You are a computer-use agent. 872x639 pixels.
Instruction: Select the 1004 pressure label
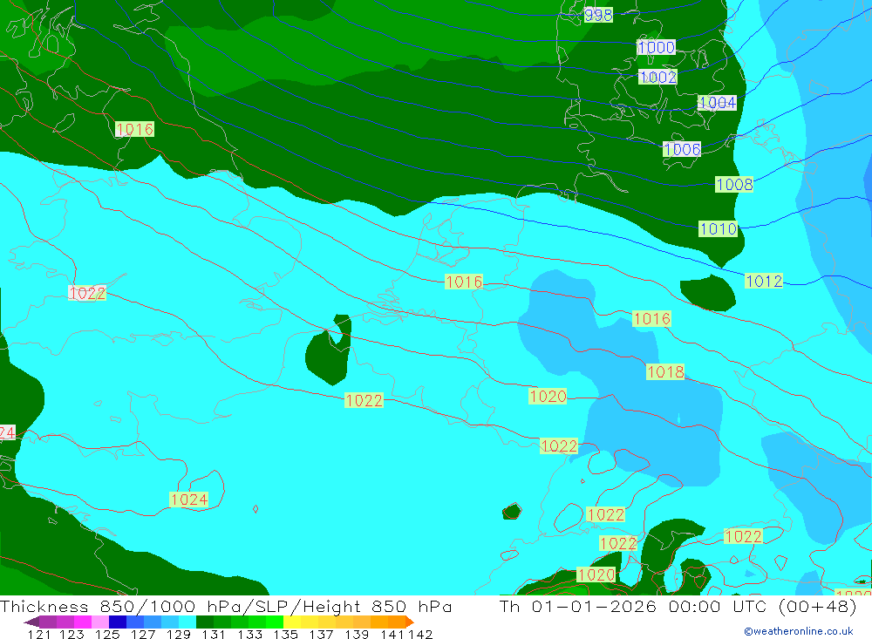(718, 103)
